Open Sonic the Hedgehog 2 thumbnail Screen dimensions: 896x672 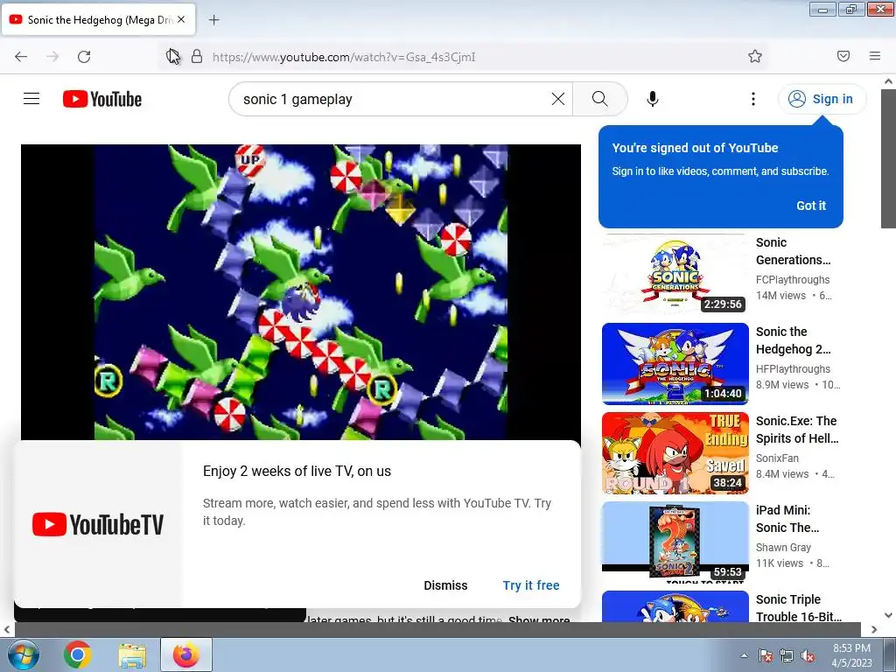[x=675, y=363]
